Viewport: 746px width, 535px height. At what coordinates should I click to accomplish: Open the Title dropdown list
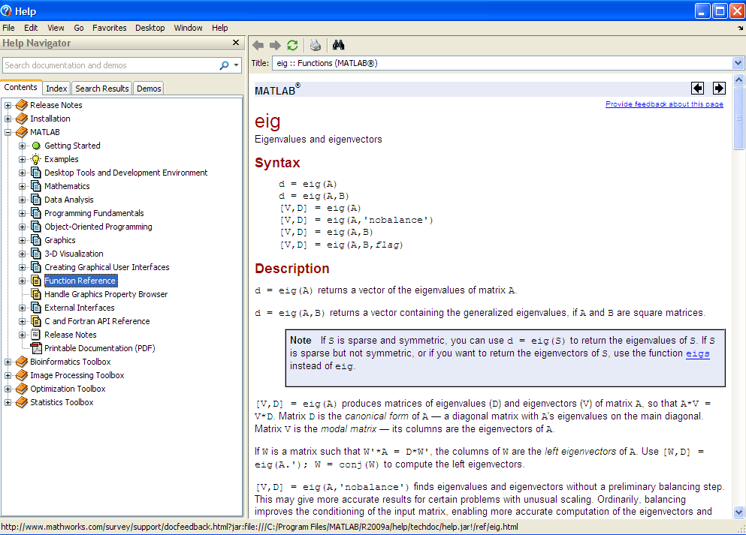(x=737, y=63)
